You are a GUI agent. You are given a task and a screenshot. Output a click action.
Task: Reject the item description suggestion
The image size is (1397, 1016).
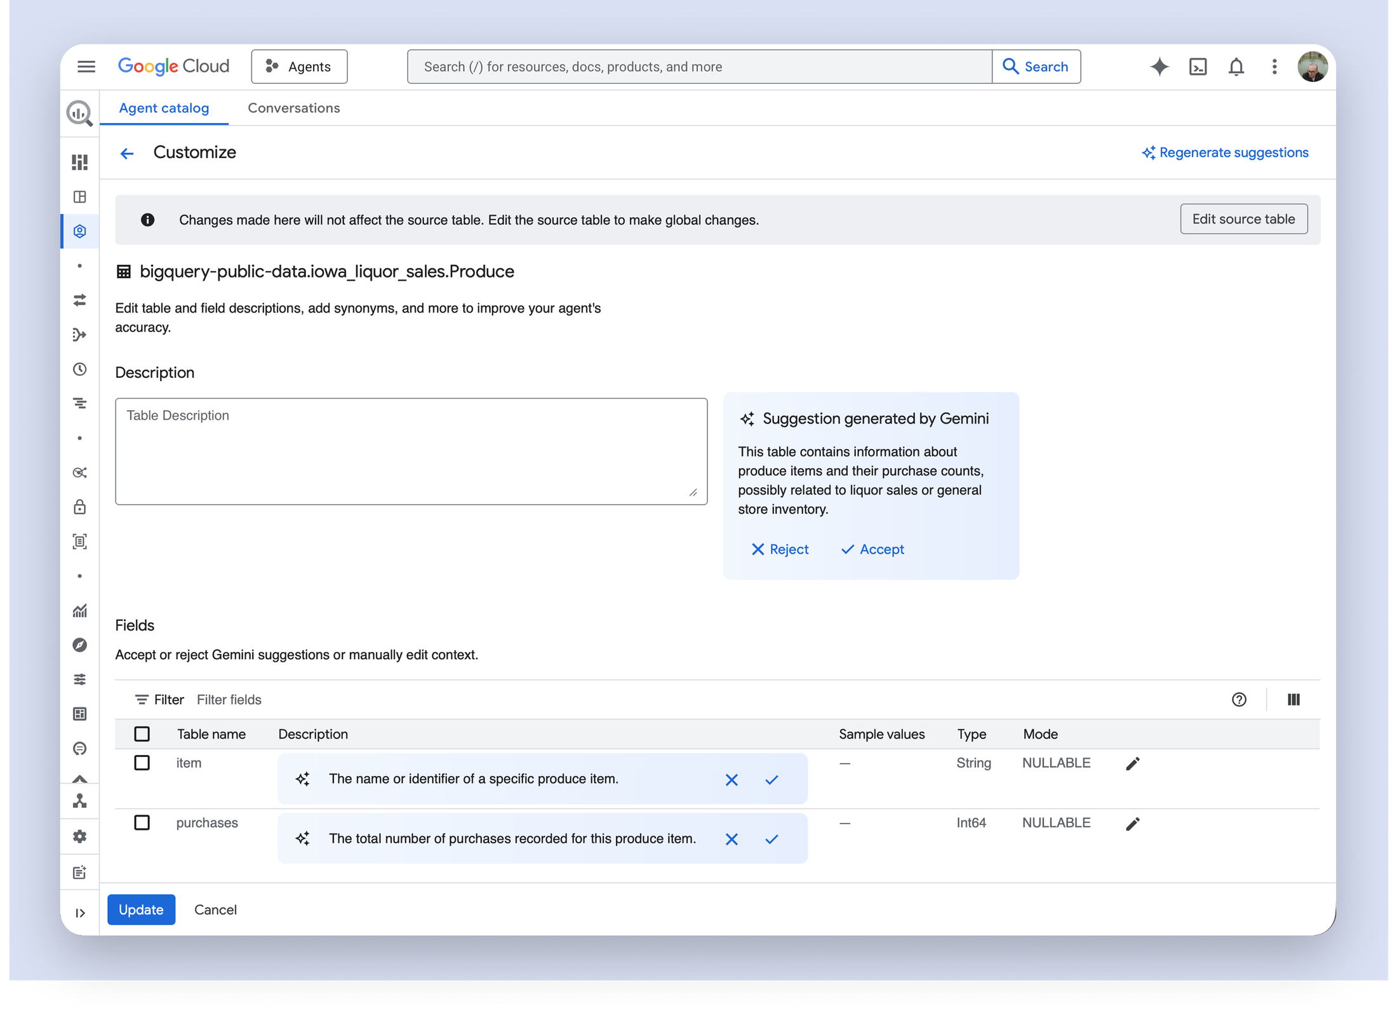point(732,780)
